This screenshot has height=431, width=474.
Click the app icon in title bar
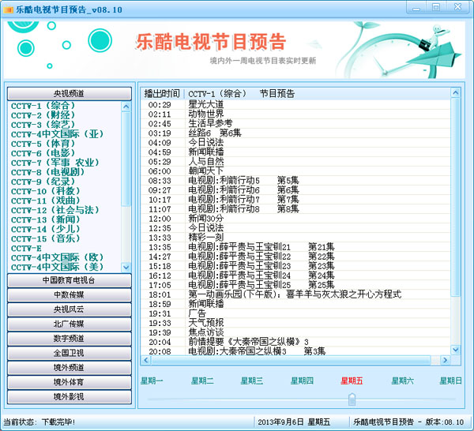click(8, 9)
